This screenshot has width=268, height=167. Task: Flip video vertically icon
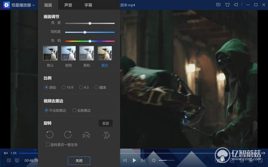click(106, 135)
